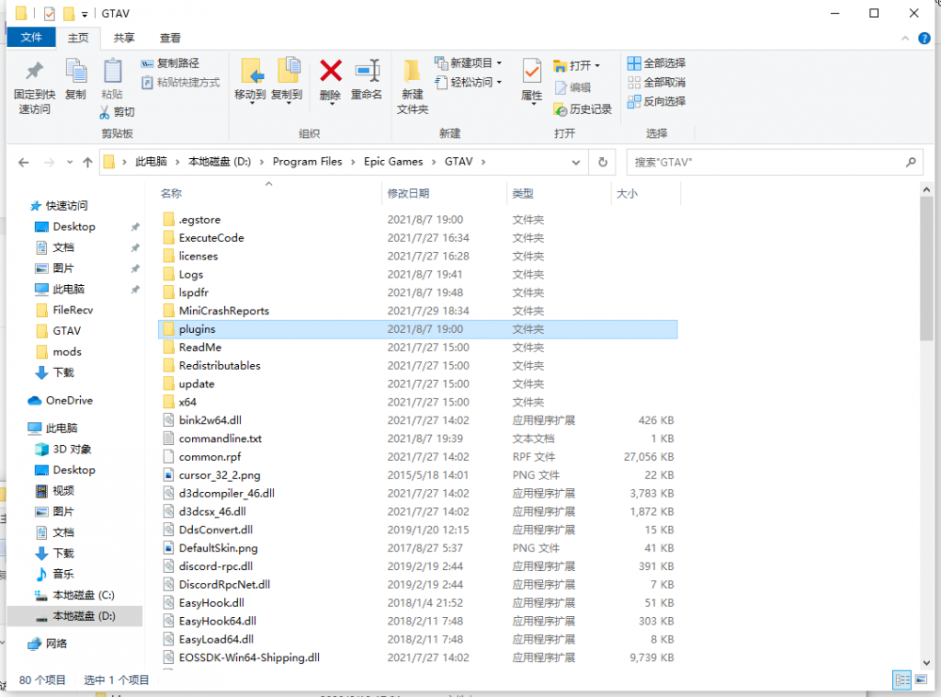
Task: Open the File tab
Action: point(31,38)
